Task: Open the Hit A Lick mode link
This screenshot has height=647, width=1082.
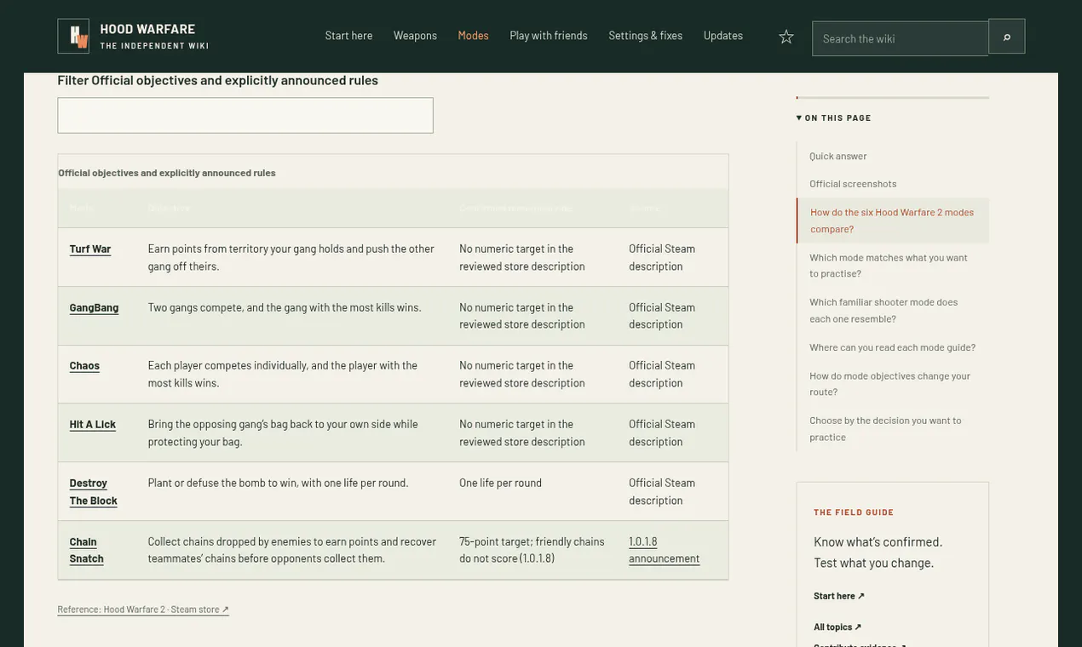Action: (93, 424)
